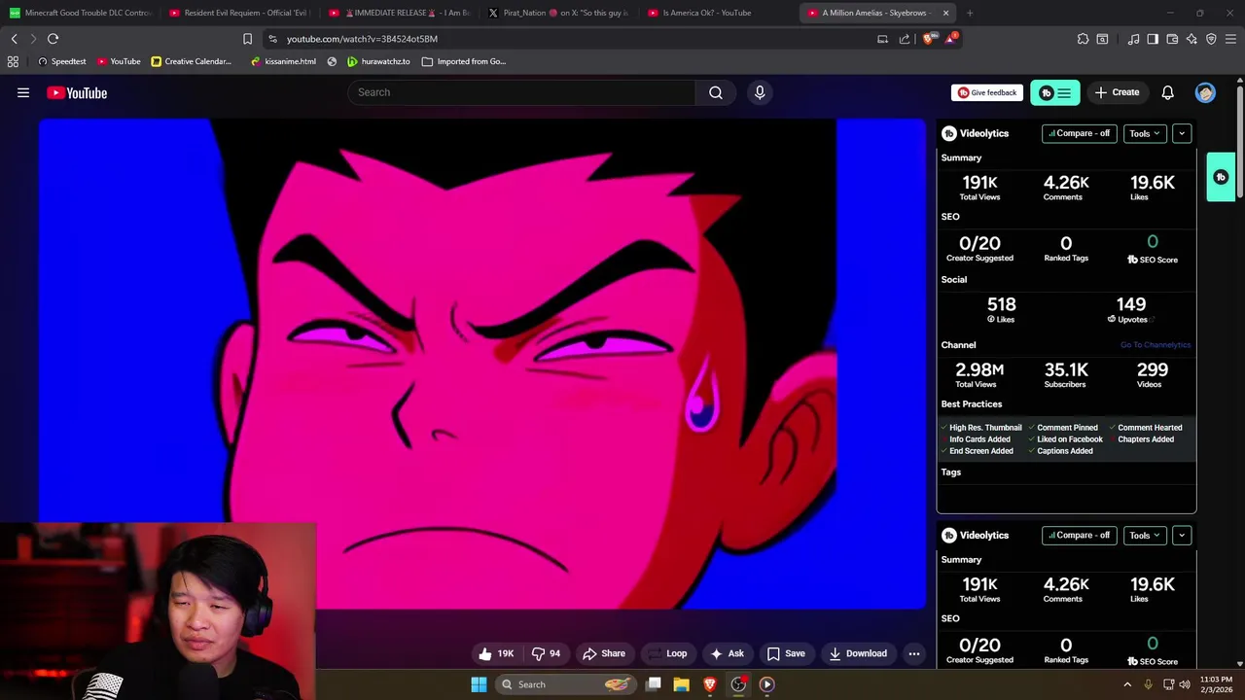Reload the current page
Screen dimensions: 1245x700
(x=53, y=39)
